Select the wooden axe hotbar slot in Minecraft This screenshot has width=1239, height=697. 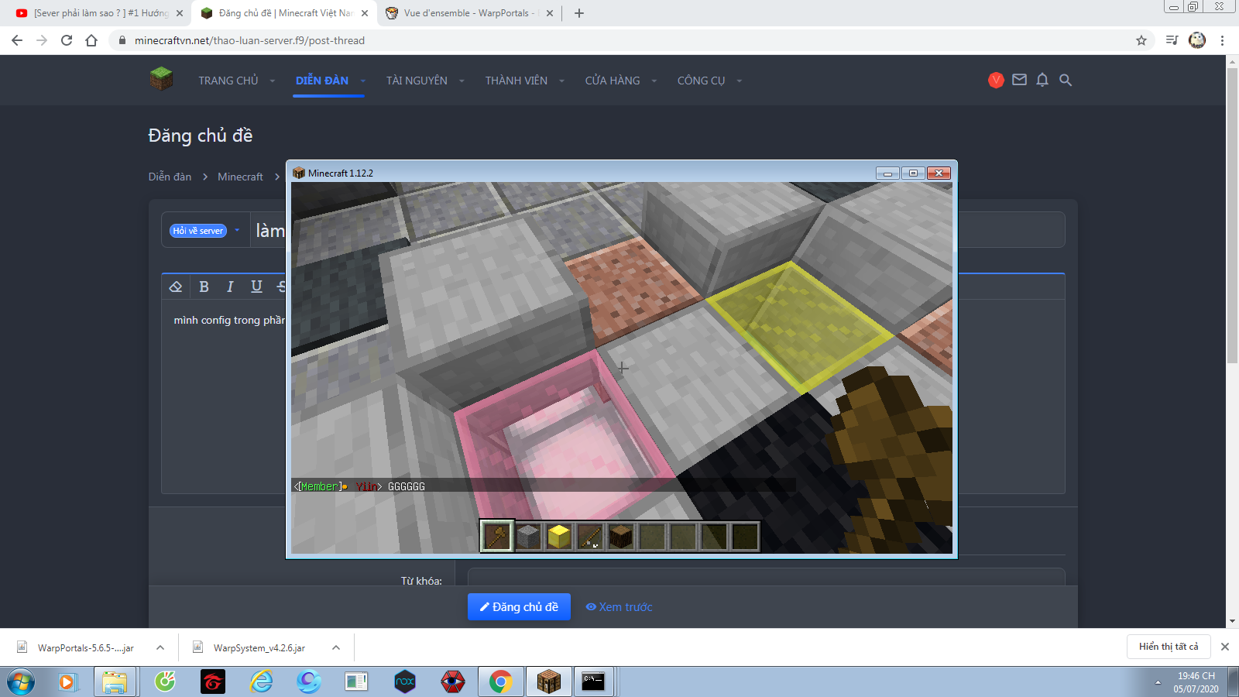tap(497, 536)
